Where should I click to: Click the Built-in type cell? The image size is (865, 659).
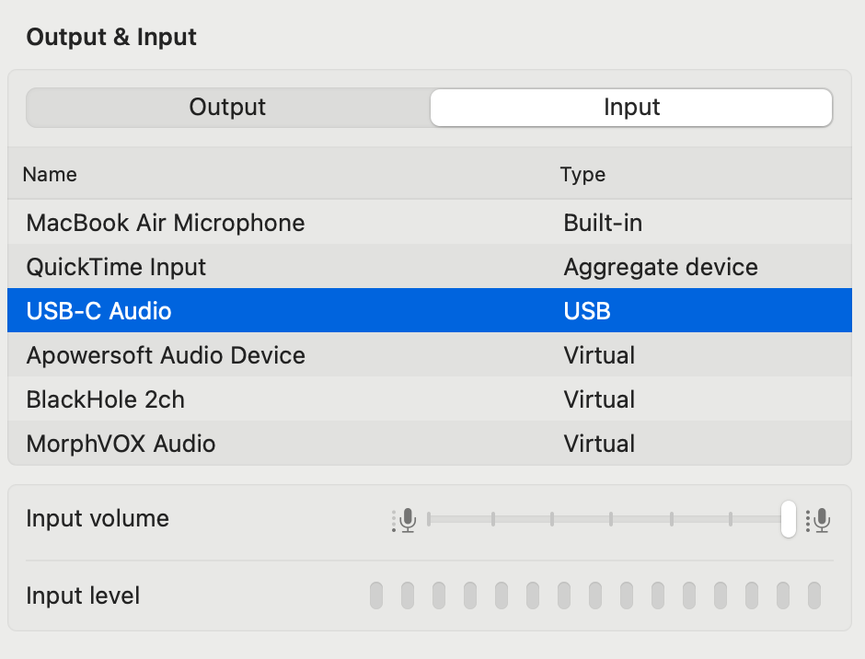[x=603, y=223]
